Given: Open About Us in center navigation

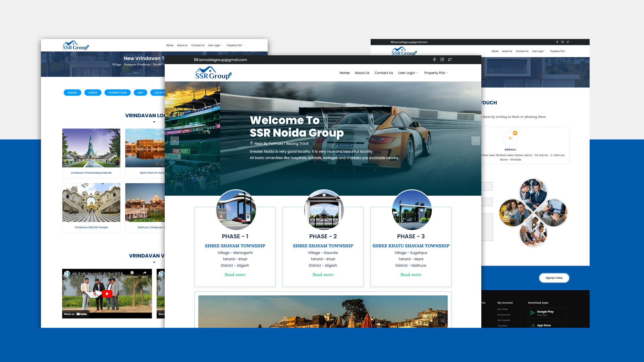Looking at the screenshot, I should click(362, 73).
